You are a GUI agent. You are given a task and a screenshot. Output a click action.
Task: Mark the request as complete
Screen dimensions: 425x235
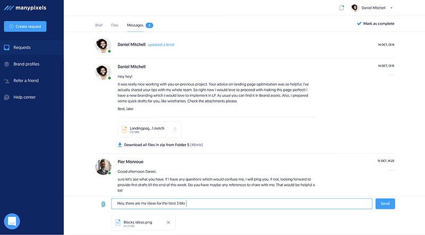(376, 23)
